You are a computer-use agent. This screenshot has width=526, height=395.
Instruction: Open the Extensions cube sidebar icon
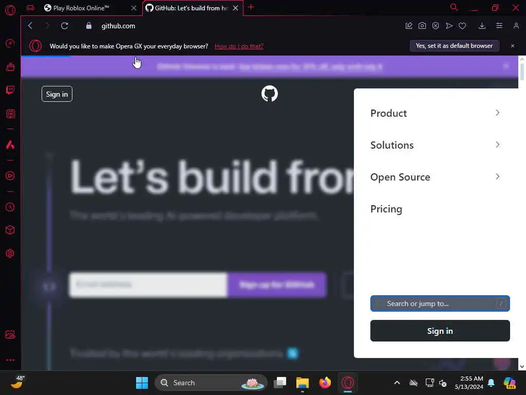pyautogui.click(x=10, y=230)
